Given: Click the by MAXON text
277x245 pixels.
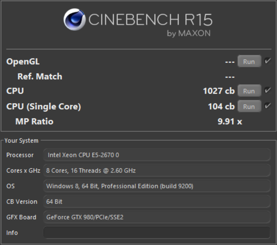Looking at the screenshot, I should 189,33.
